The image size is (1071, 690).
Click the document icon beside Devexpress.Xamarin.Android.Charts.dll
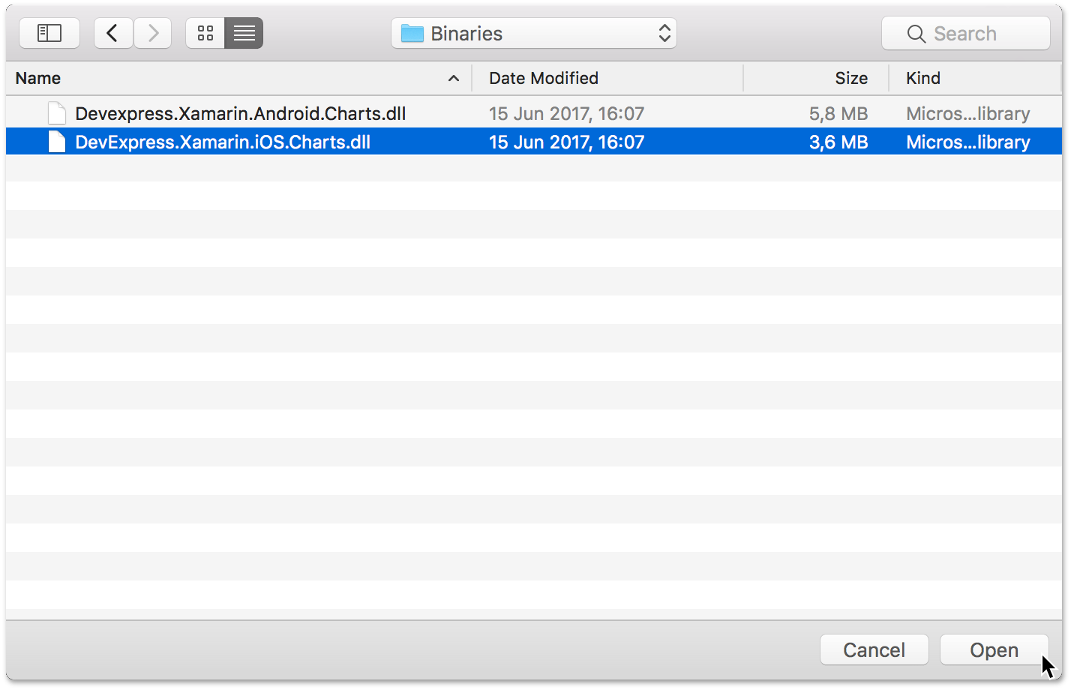(x=56, y=112)
